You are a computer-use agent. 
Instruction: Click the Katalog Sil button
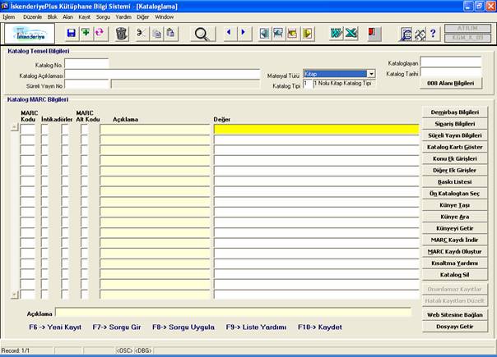coord(455,275)
